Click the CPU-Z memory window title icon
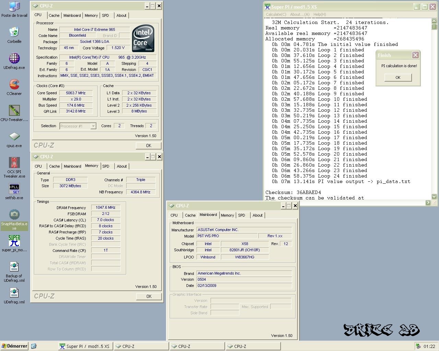Screen dimensions: 439x351 [x=36, y=157]
